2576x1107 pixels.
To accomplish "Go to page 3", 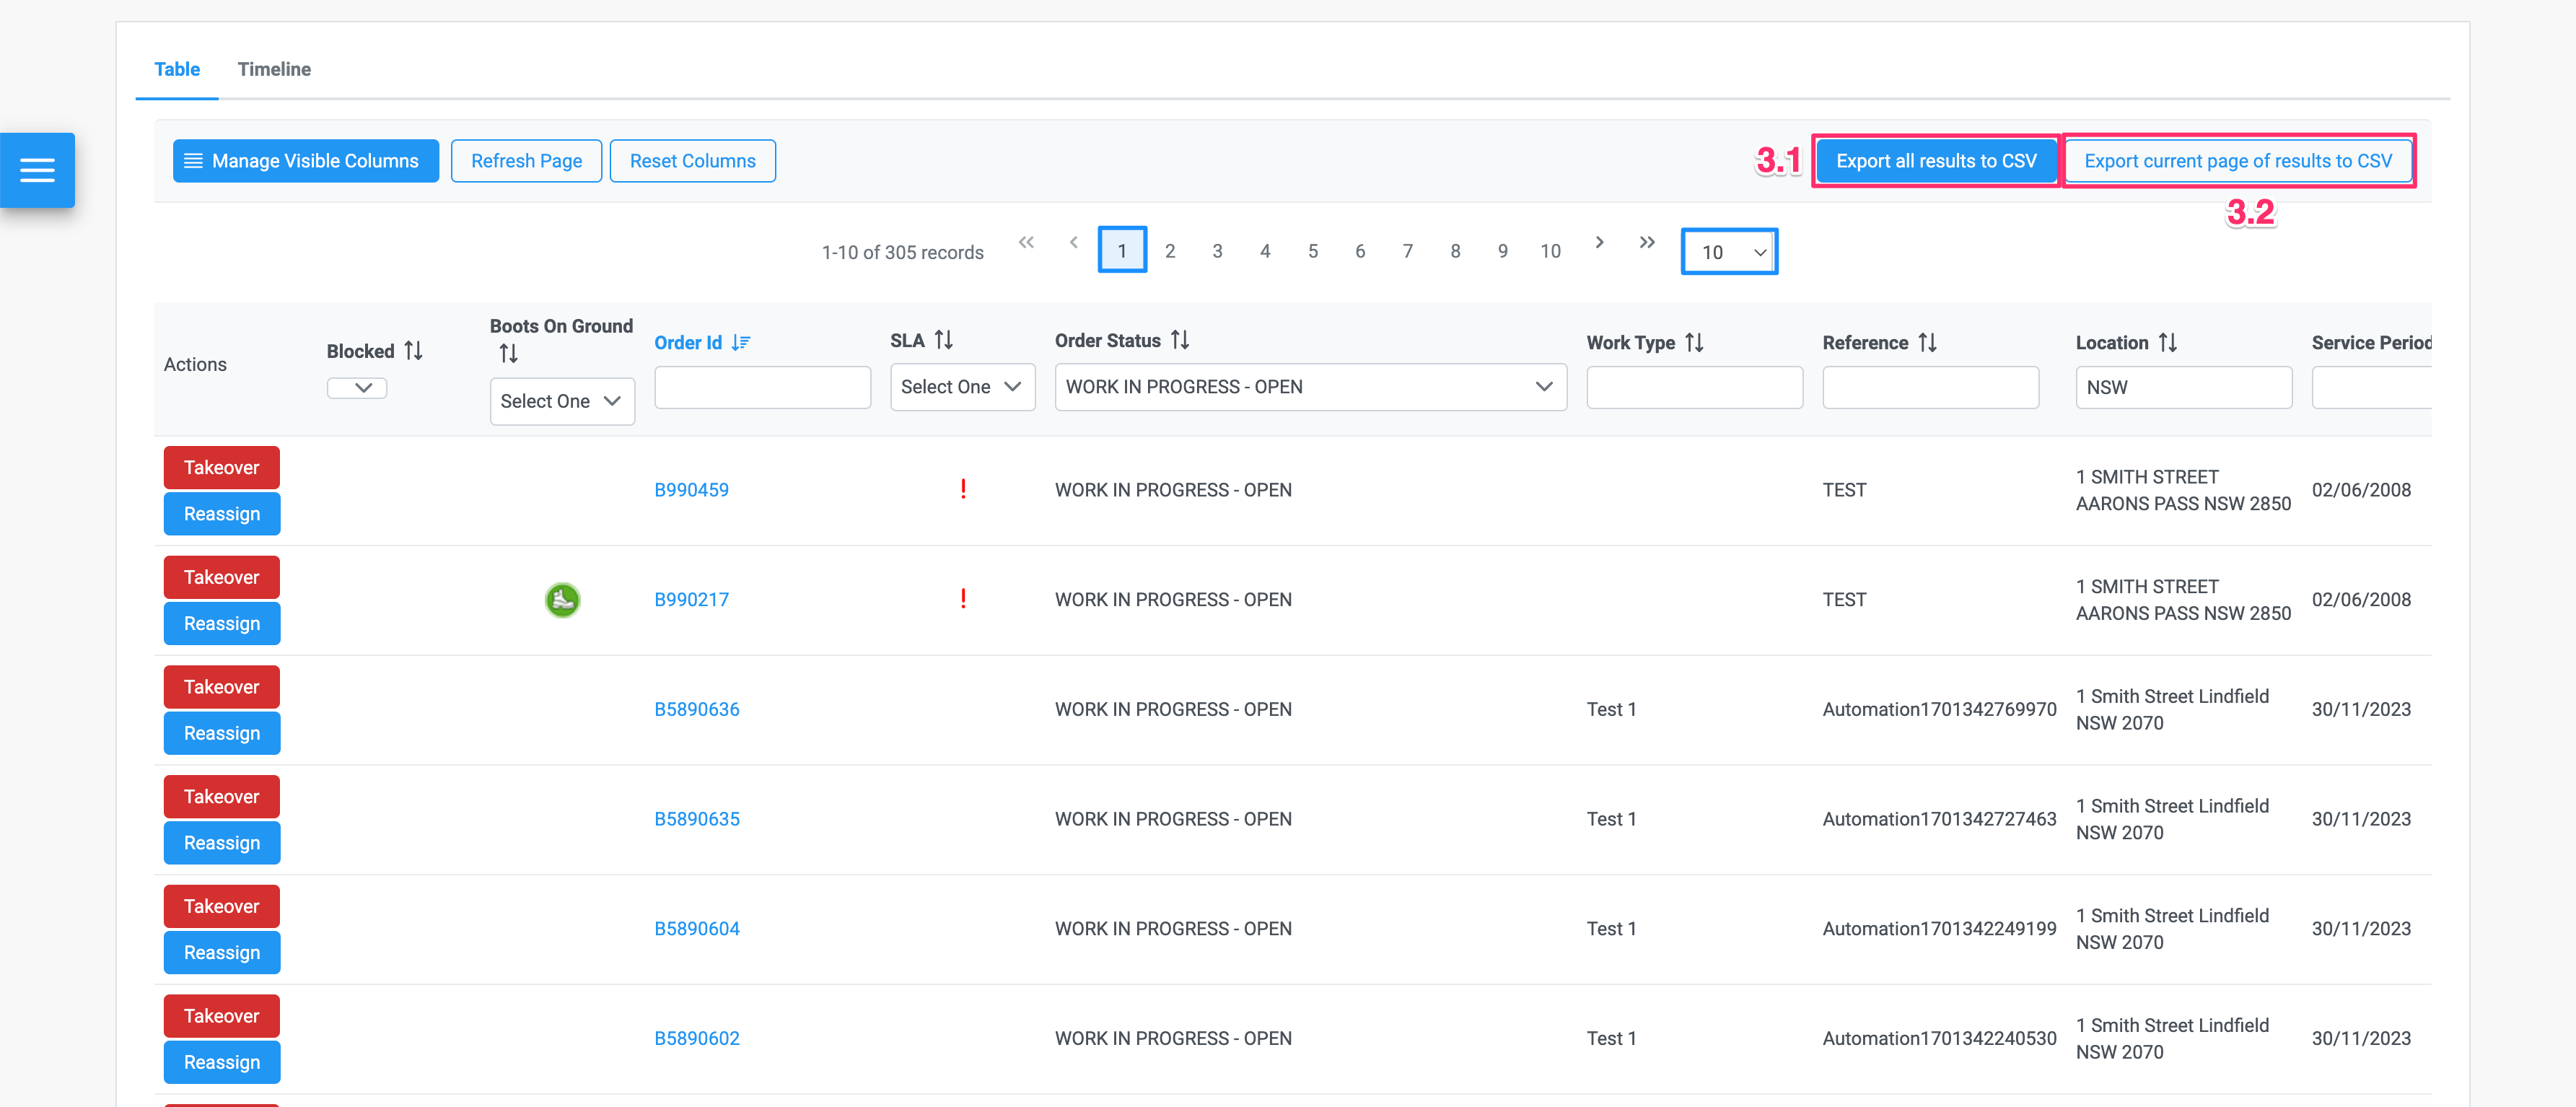I will tap(1217, 251).
